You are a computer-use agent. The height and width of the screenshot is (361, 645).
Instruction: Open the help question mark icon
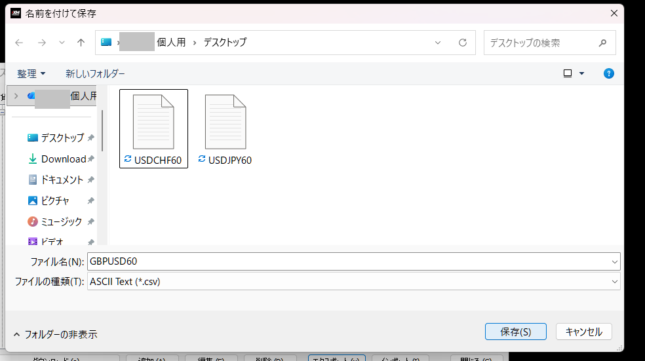pyautogui.click(x=608, y=73)
